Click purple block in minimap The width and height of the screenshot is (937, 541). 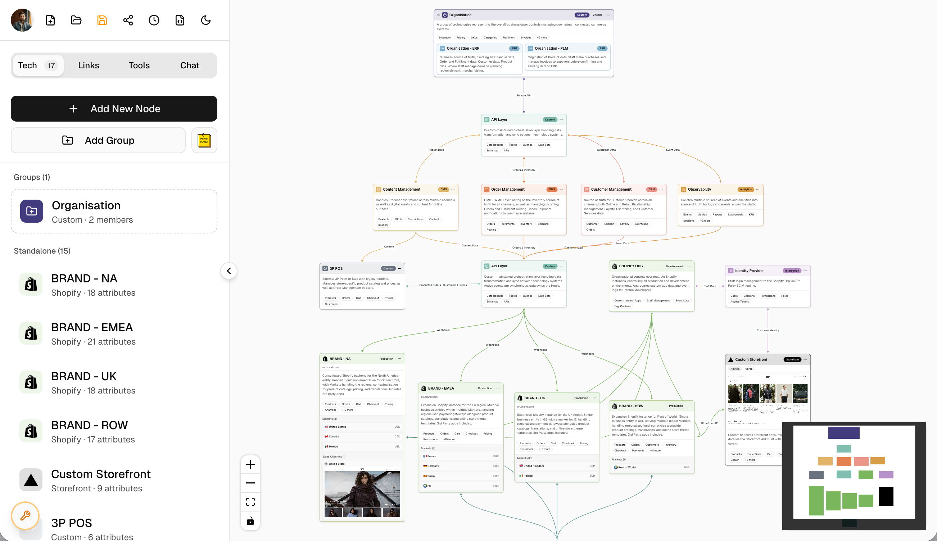(x=844, y=433)
